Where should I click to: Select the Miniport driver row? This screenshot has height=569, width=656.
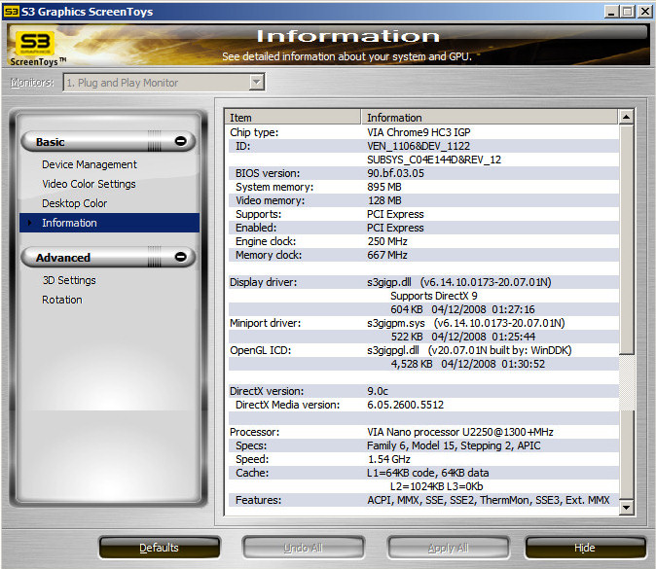point(423,323)
